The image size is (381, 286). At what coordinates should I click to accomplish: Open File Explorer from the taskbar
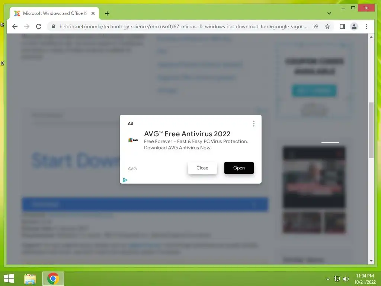(30, 279)
